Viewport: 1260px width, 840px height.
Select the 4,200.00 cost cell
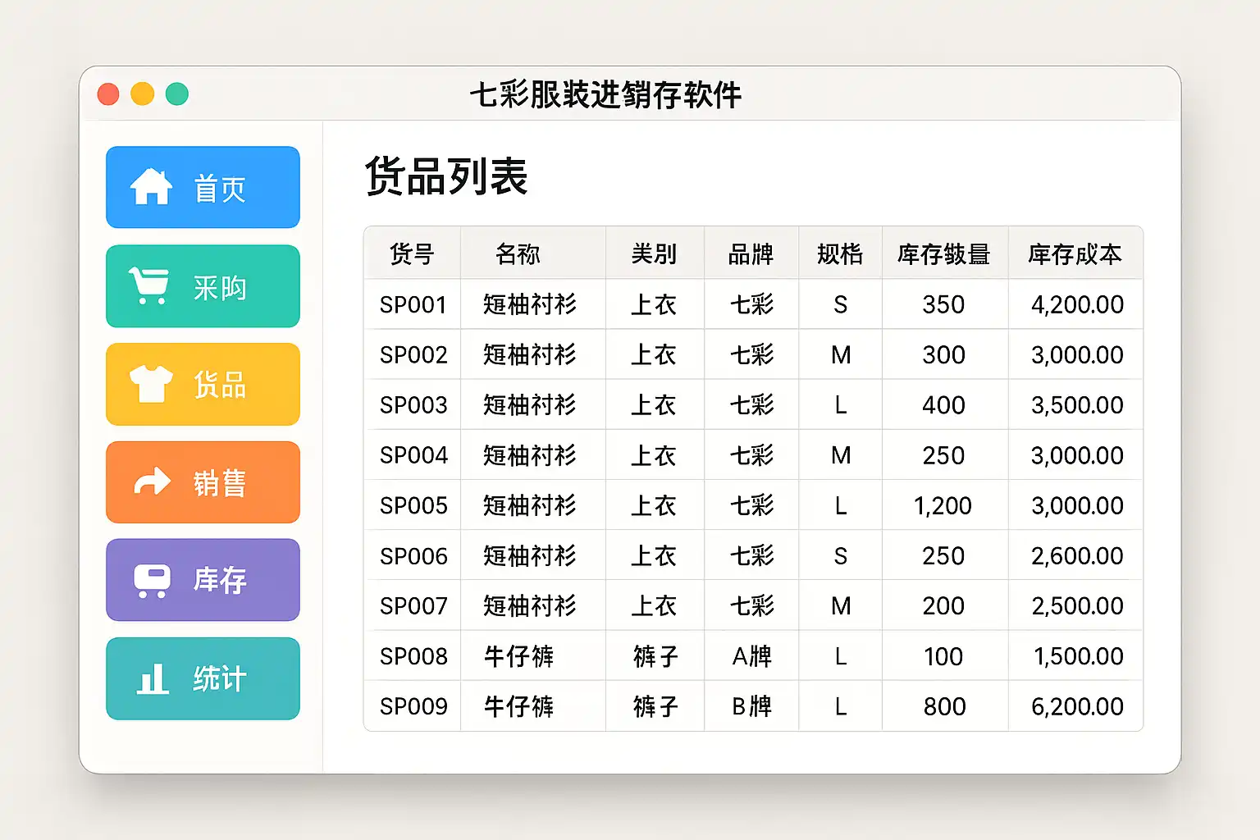tap(1077, 305)
